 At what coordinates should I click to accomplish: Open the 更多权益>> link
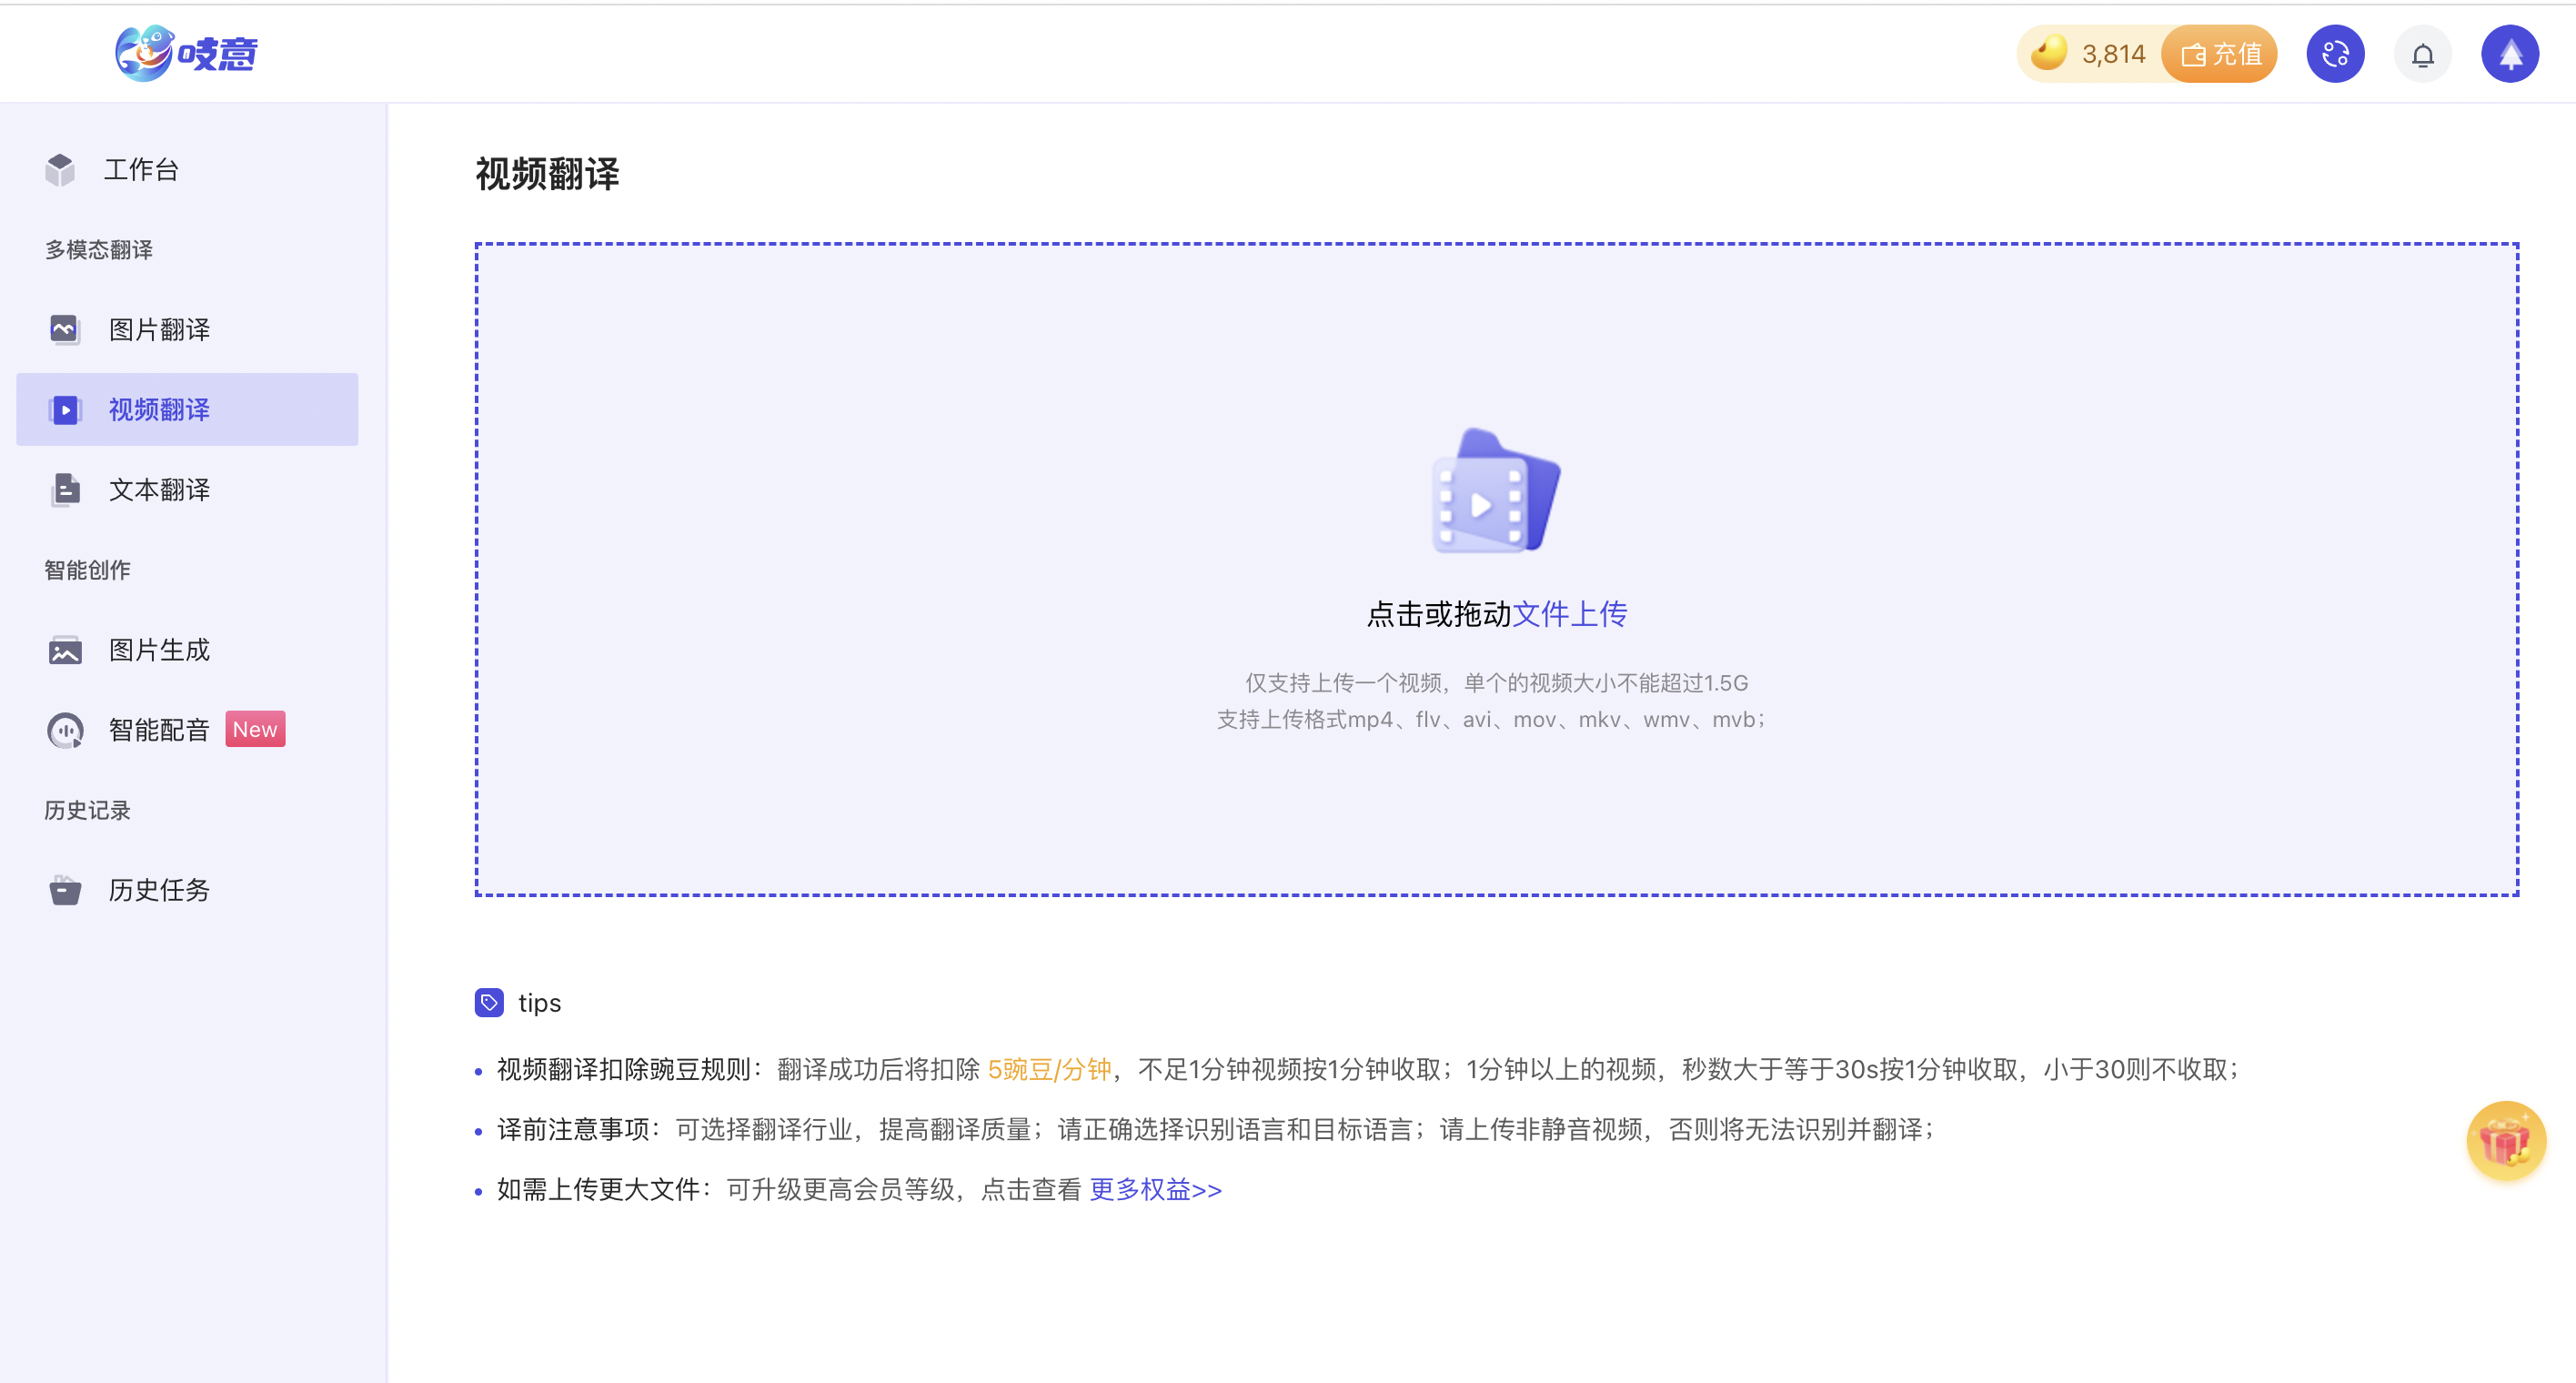[x=1155, y=1190]
